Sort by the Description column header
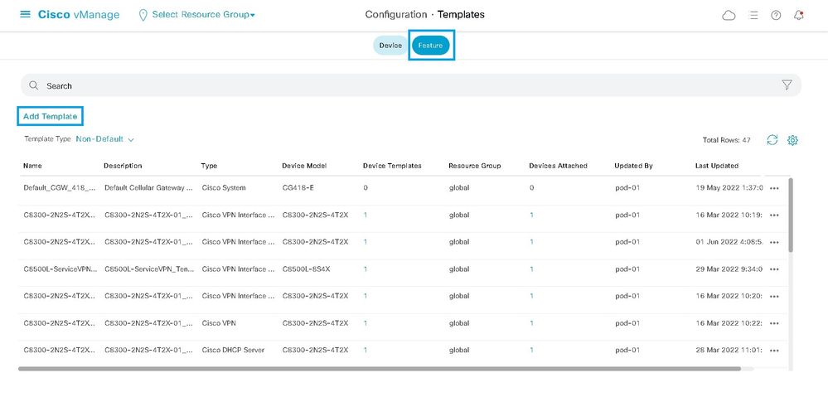The width and height of the screenshot is (828, 397). (x=123, y=166)
